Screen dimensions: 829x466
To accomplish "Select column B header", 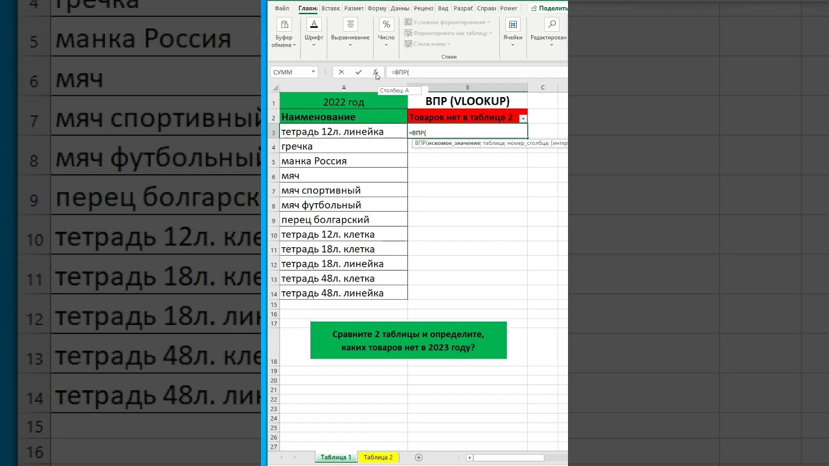I will coord(468,88).
